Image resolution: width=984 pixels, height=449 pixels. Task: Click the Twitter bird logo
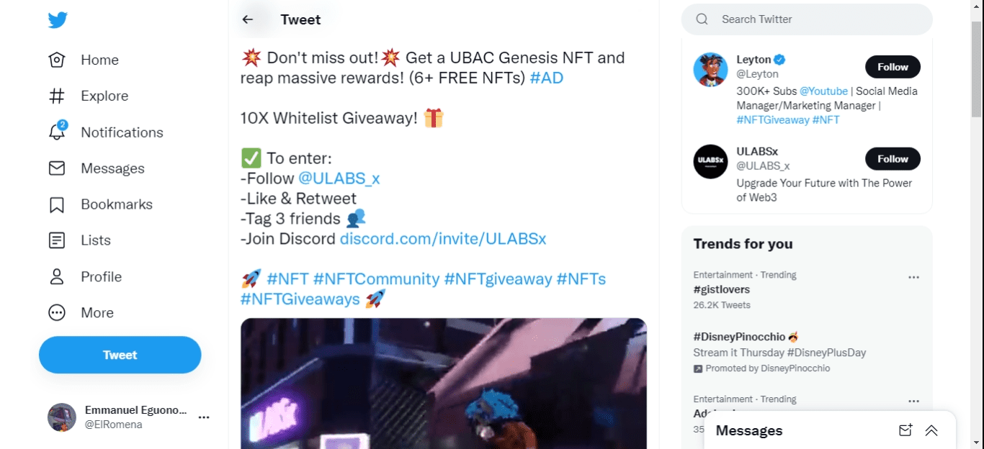click(x=58, y=19)
